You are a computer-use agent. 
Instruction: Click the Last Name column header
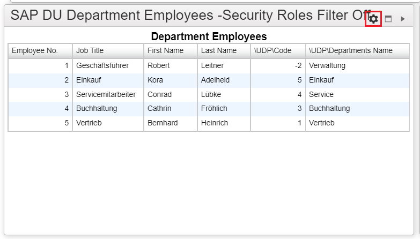tap(224, 50)
